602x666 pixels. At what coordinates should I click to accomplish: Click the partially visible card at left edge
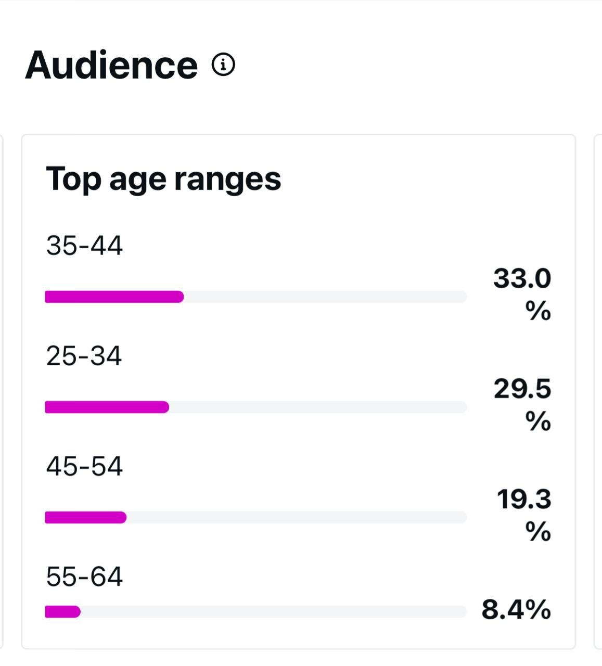click(x=2, y=391)
